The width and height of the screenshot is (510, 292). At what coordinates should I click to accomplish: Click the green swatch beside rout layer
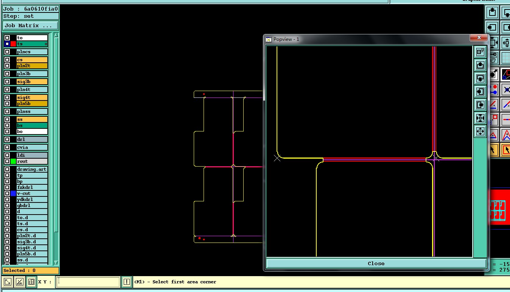[x=13, y=161]
